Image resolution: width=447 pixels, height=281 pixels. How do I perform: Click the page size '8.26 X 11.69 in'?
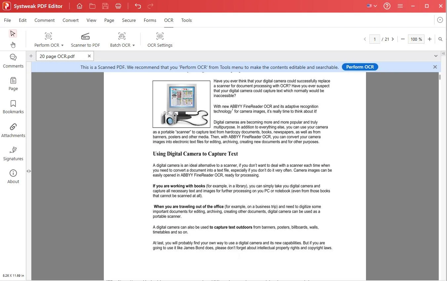coord(13,275)
